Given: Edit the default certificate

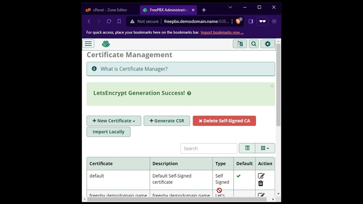Looking at the screenshot, I should click(261, 176).
